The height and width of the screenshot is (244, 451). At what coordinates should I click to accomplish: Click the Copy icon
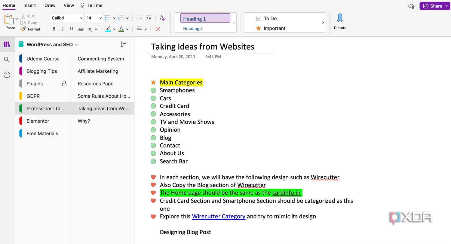point(23,23)
